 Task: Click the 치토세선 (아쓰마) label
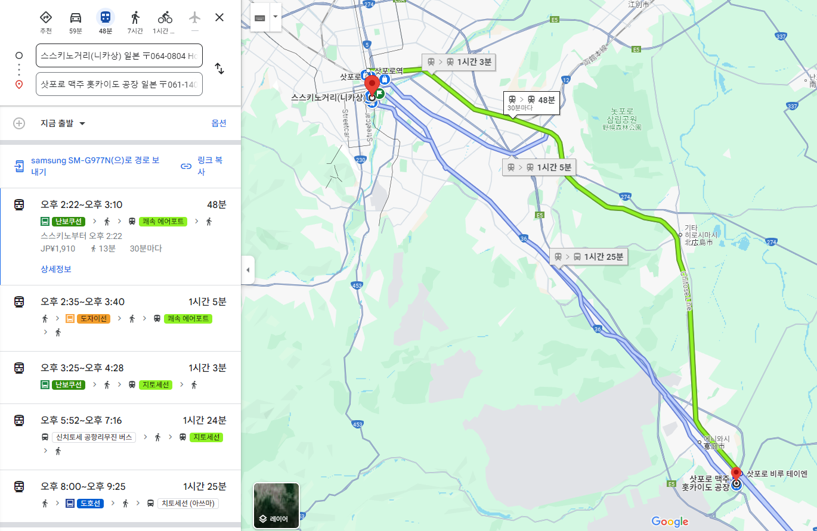tap(188, 504)
